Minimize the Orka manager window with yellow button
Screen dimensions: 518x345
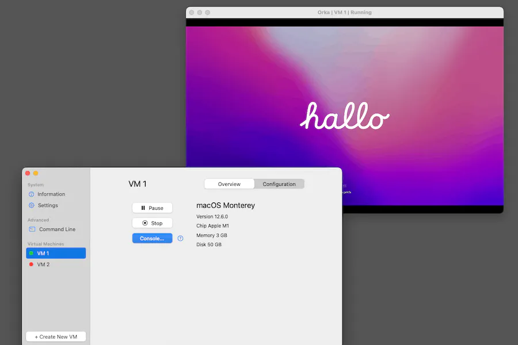coord(36,173)
